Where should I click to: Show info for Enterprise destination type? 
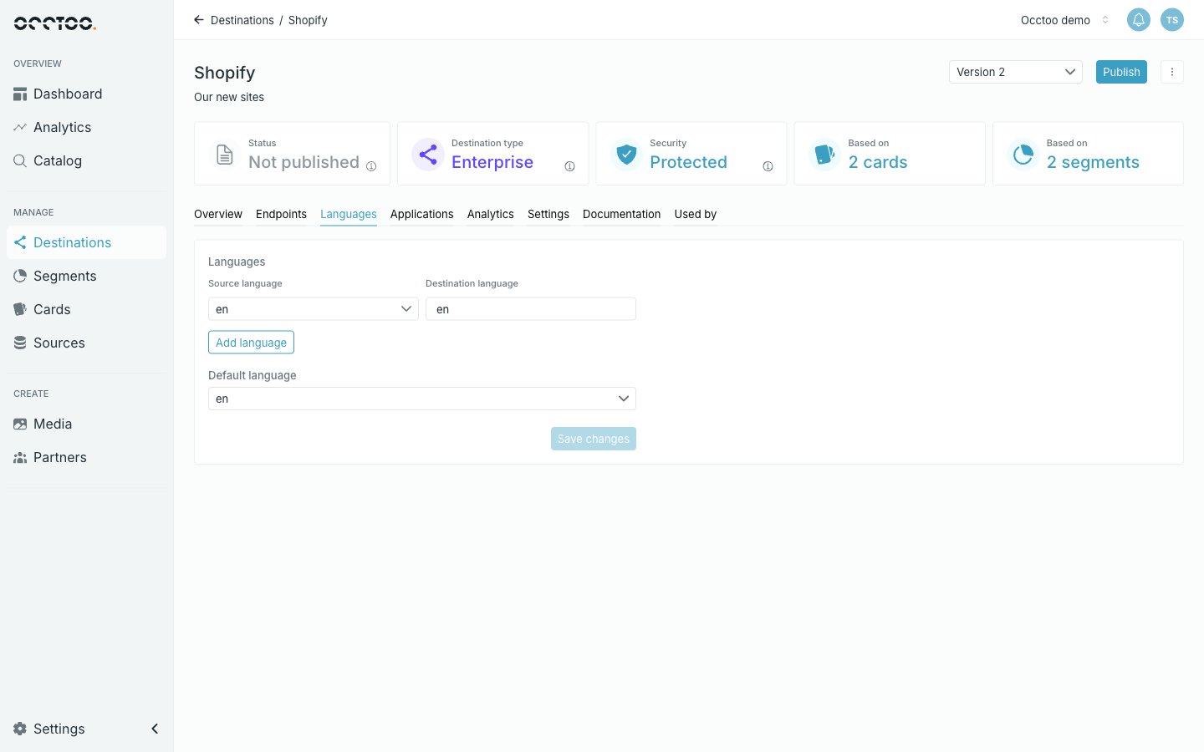(569, 166)
